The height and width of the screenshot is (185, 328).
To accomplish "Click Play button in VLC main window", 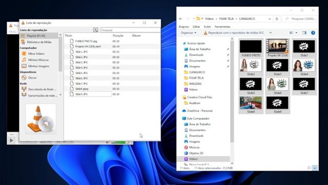I will click(11, 140).
